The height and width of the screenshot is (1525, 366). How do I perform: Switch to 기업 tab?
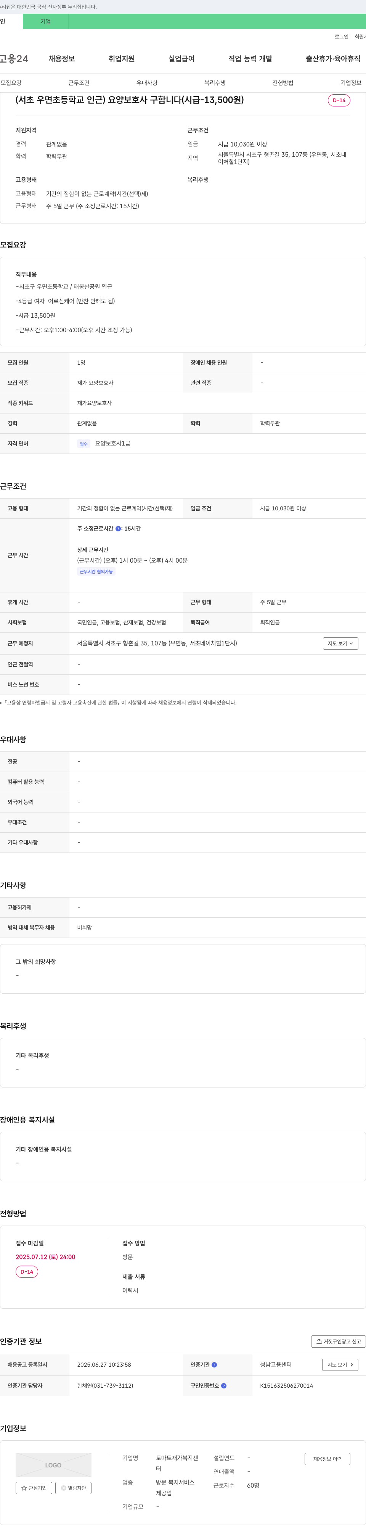pos(45,21)
